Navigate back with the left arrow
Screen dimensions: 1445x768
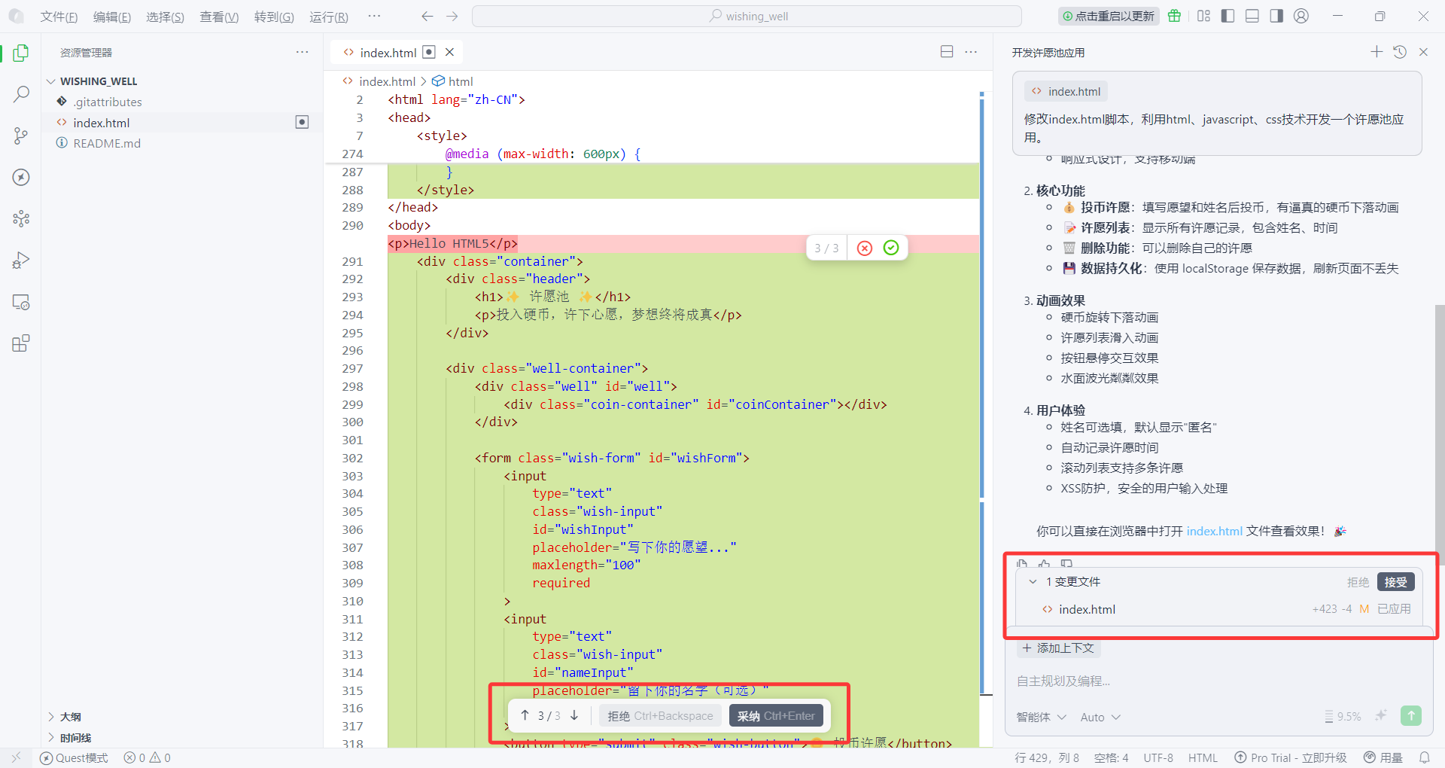427,16
